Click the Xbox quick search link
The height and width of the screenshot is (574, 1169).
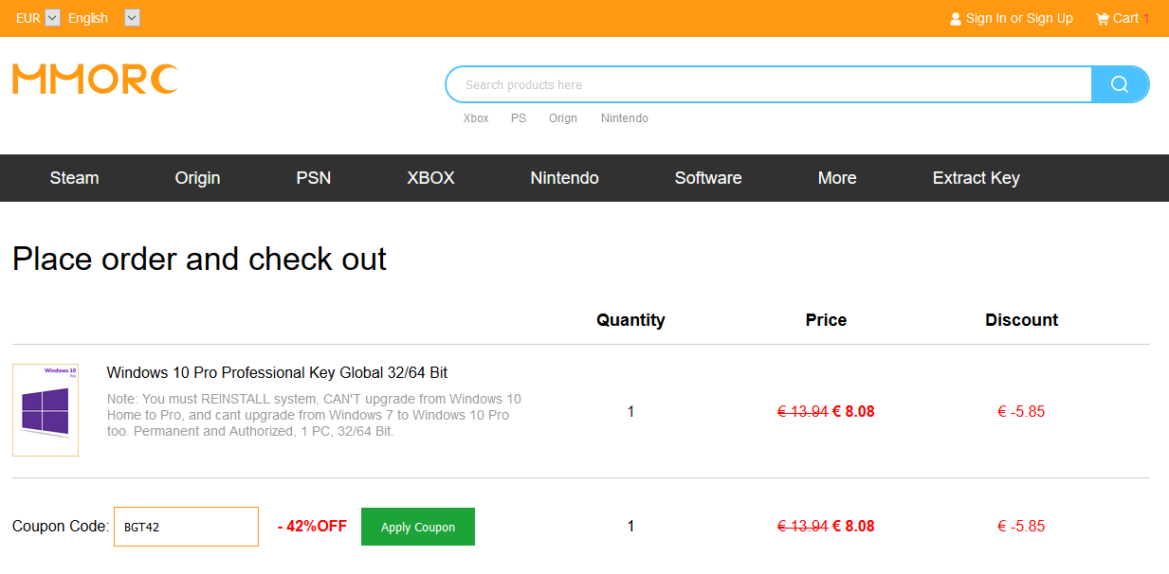pos(476,118)
